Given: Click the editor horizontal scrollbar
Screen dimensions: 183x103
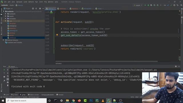Looking at the screenshot, I should point(106,61).
